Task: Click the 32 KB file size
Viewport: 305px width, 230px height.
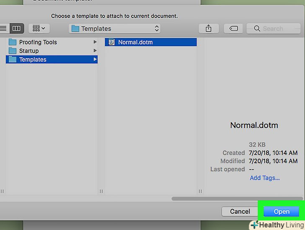Action: [x=257, y=144]
